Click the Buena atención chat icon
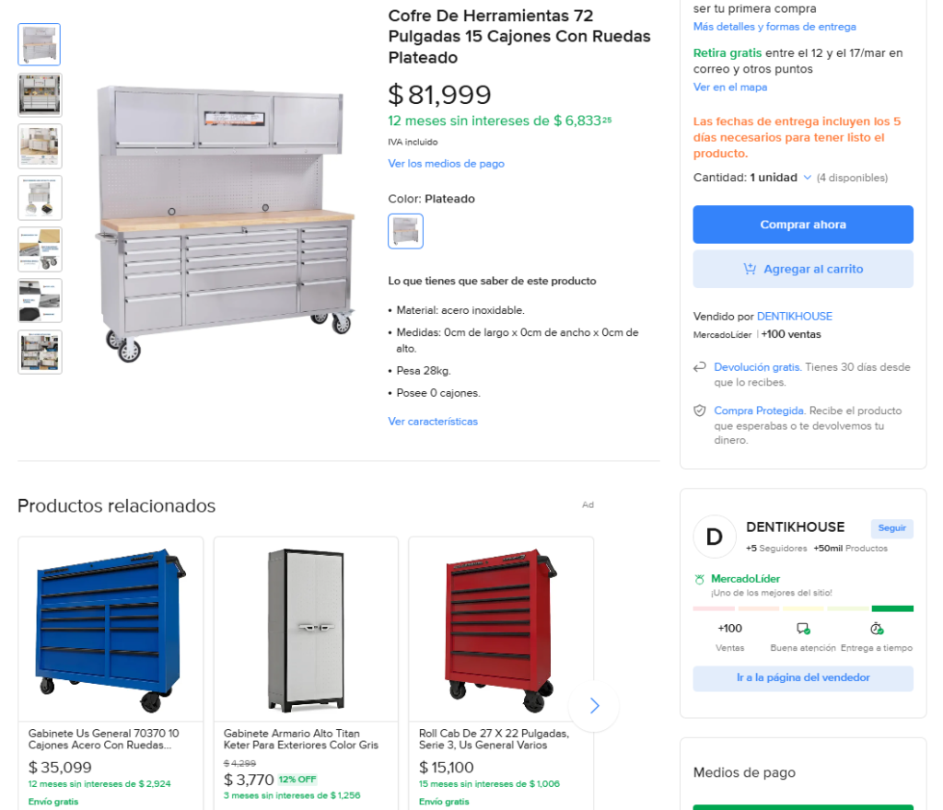Screen dimensions: 943x810 803,629
